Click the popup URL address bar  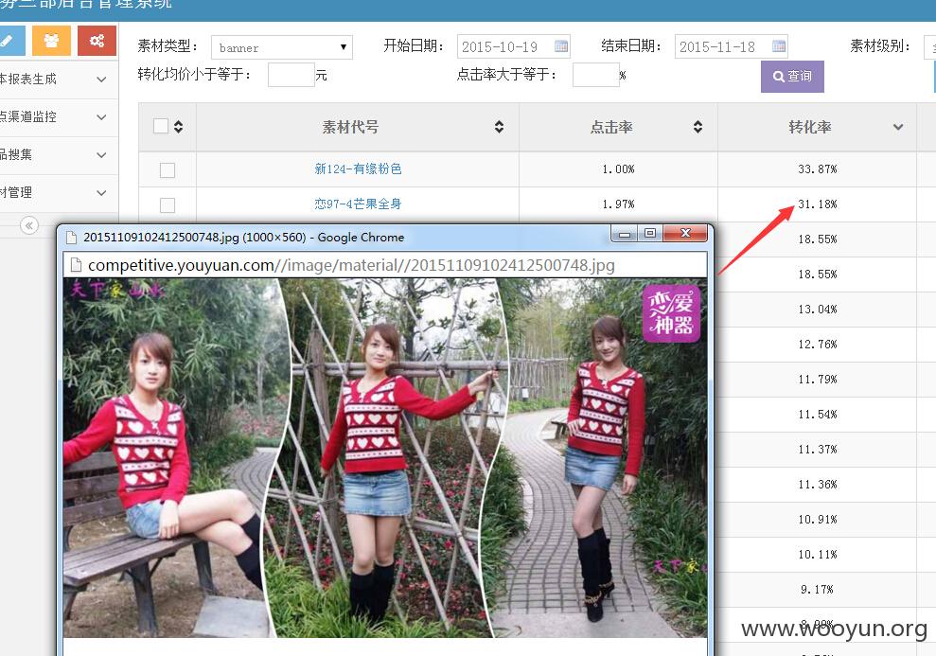(385, 265)
